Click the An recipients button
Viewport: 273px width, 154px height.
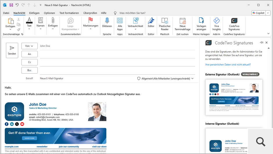point(29,54)
